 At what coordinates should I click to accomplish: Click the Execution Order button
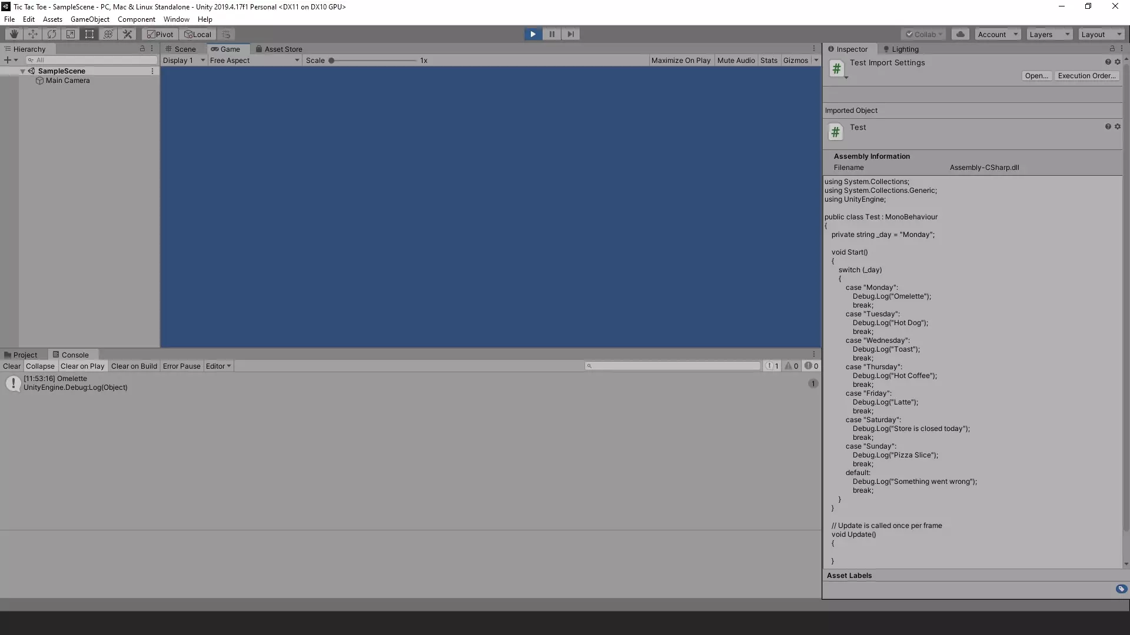pyautogui.click(x=1086, y=75)
